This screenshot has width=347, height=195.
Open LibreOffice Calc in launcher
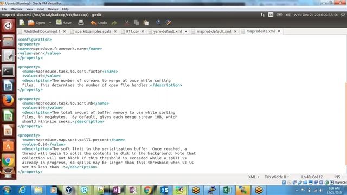[x=8, y=115]
